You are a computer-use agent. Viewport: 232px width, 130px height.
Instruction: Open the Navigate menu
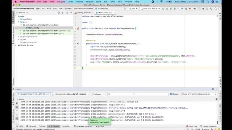click(x=61, y=1)
